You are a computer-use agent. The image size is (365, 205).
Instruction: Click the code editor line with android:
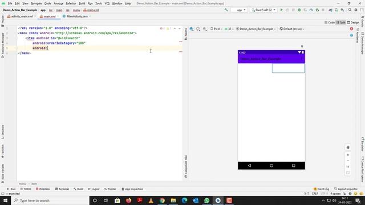(100, 48)
